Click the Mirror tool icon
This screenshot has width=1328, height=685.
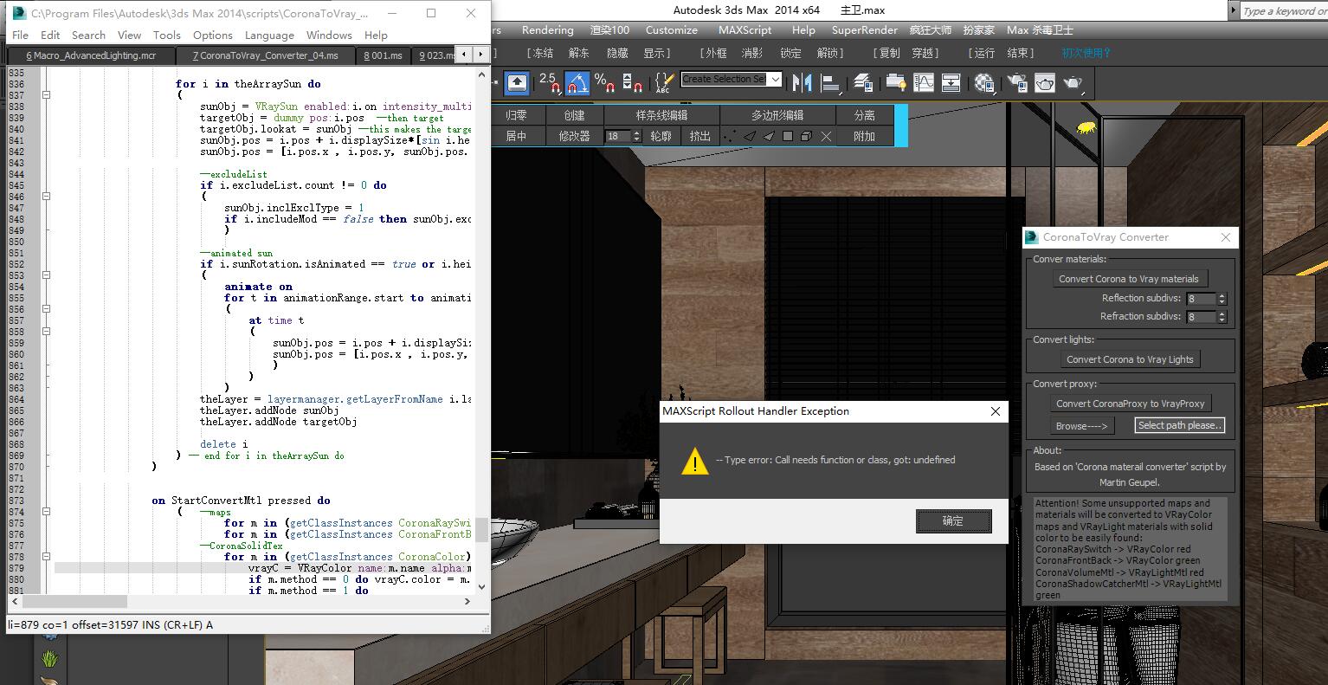(802, 83)
